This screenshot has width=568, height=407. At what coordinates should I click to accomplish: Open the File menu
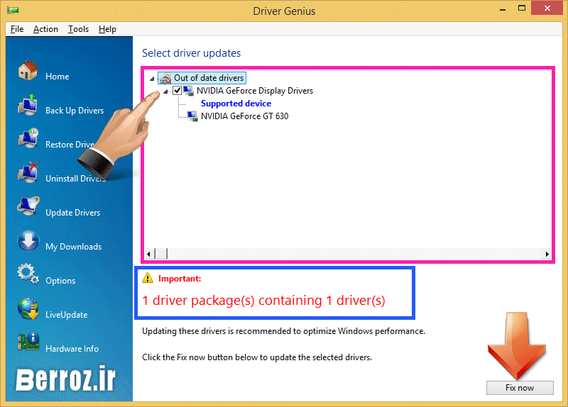coord(17,29)
